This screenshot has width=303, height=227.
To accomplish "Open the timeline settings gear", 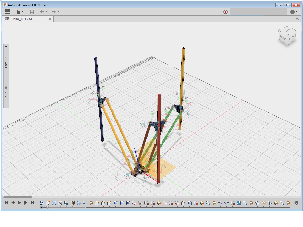I will pyautogui.click(x=296, y=203).
